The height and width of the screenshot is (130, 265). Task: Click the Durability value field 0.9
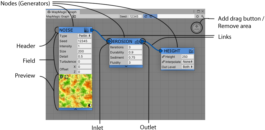pyautogui.click(x=135, y=52)
